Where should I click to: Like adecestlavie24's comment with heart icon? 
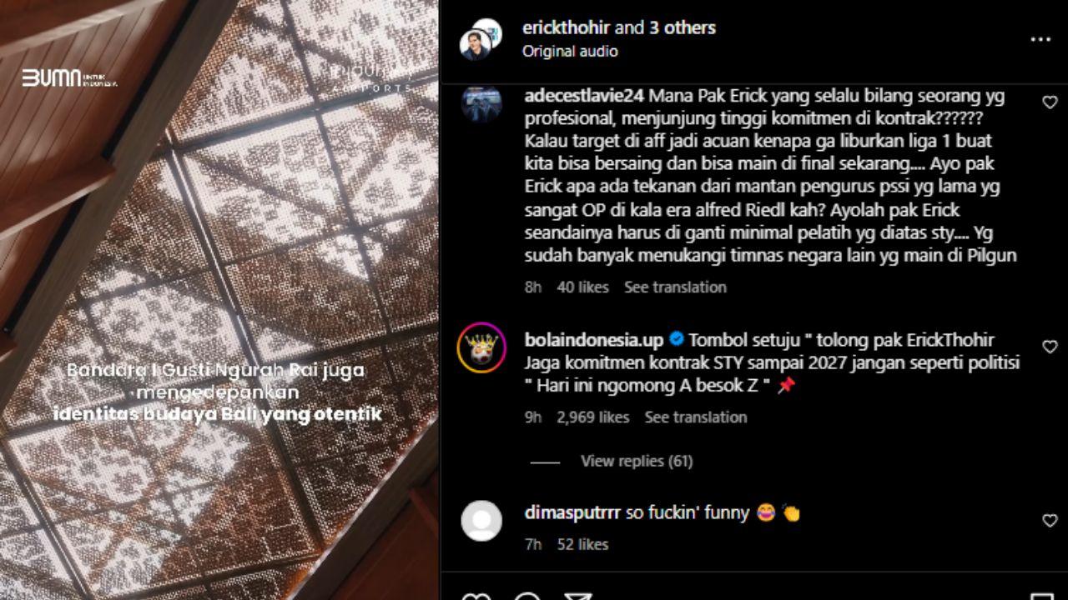point(1050,102)
